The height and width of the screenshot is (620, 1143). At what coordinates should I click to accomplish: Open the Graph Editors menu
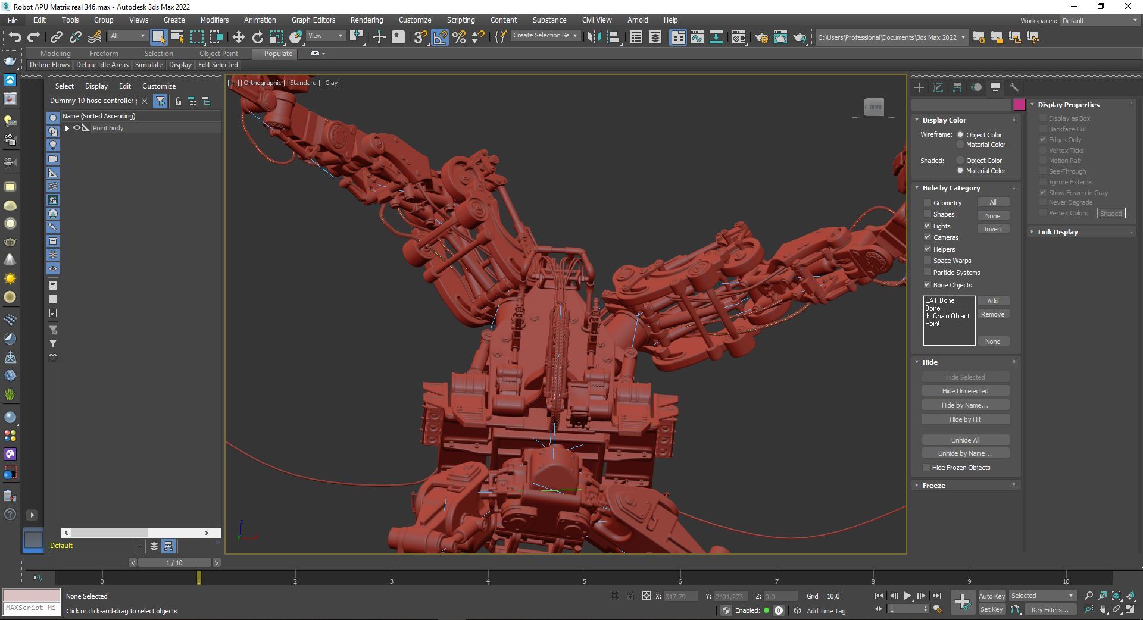(313, 20)
